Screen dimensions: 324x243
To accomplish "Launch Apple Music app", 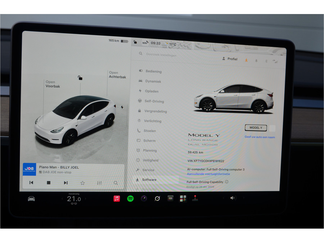I will pos(117,199).
